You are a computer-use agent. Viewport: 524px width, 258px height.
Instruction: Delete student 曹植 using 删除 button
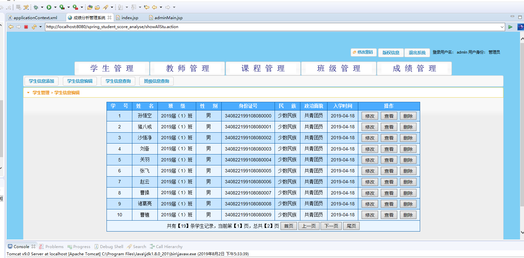(408, 215)
